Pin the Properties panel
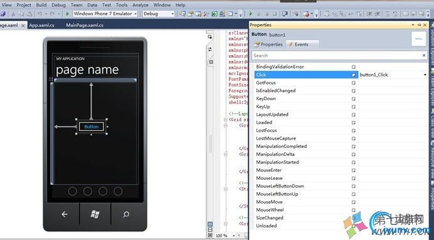Screen dimensions: 434x240 419,25
